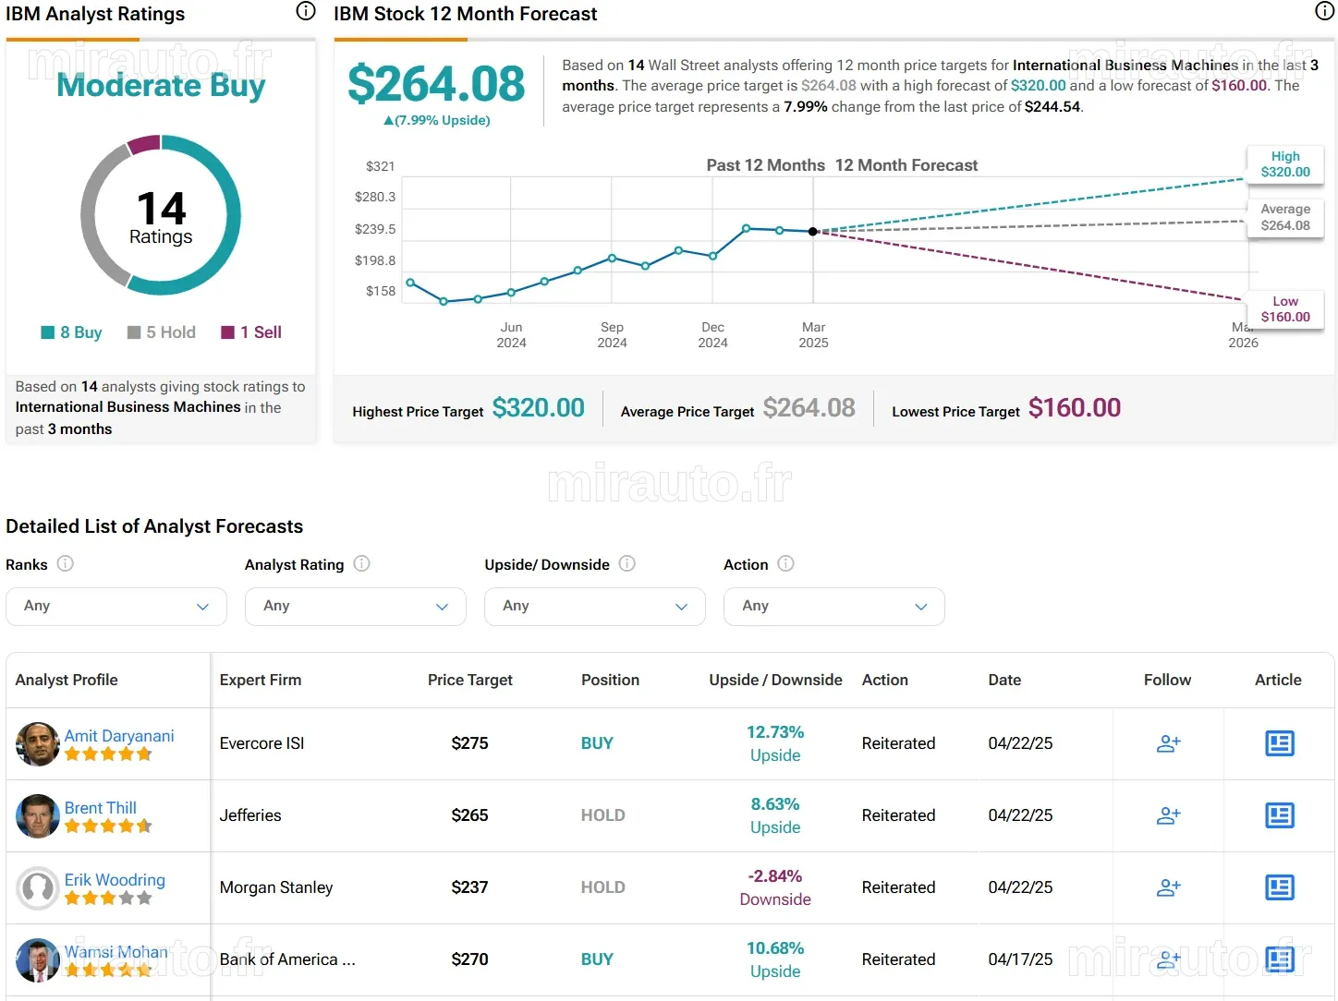
Task: Expand the Action filter dropdown
Action: [834, 607]
